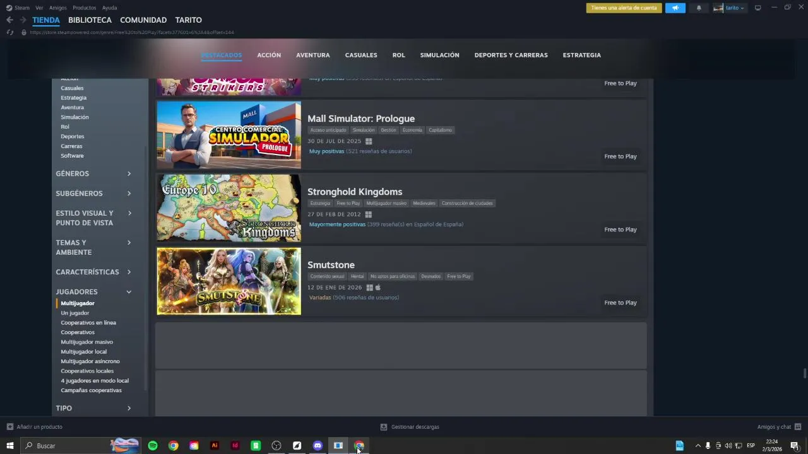Open the Ver menu
The height and width of the screenshot is (454, 808).
[x=39, y=8]
